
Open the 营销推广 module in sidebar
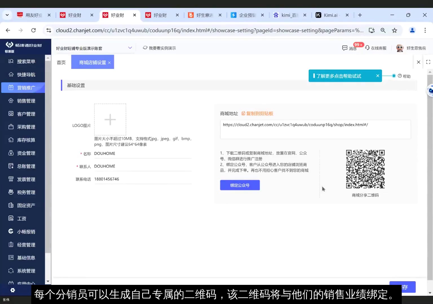(25, 88)
